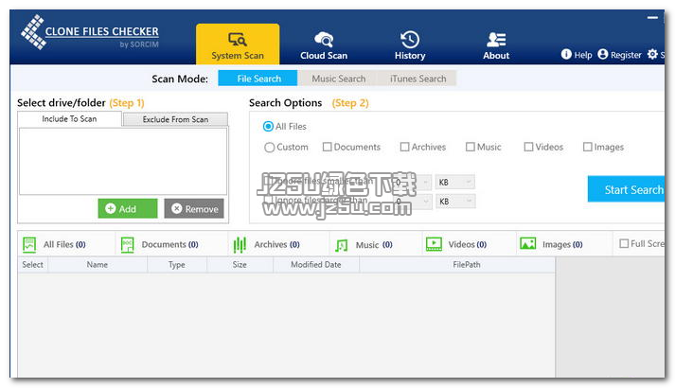Enable Ignore files smaller than checkbox
The height and width of the screenshot is (388, 675).
click(x=269, y=181)
